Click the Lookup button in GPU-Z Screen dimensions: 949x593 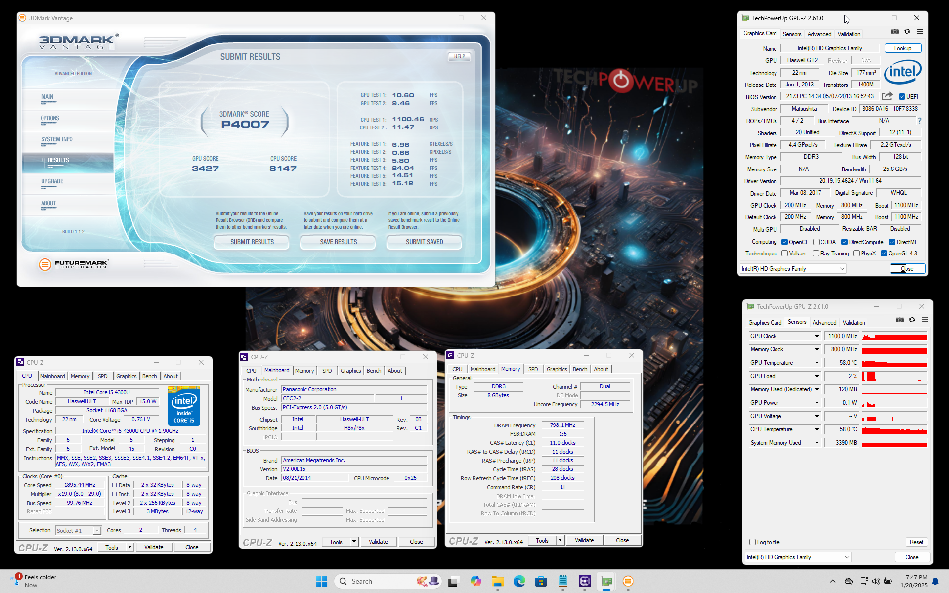click(x=903, y=48)
